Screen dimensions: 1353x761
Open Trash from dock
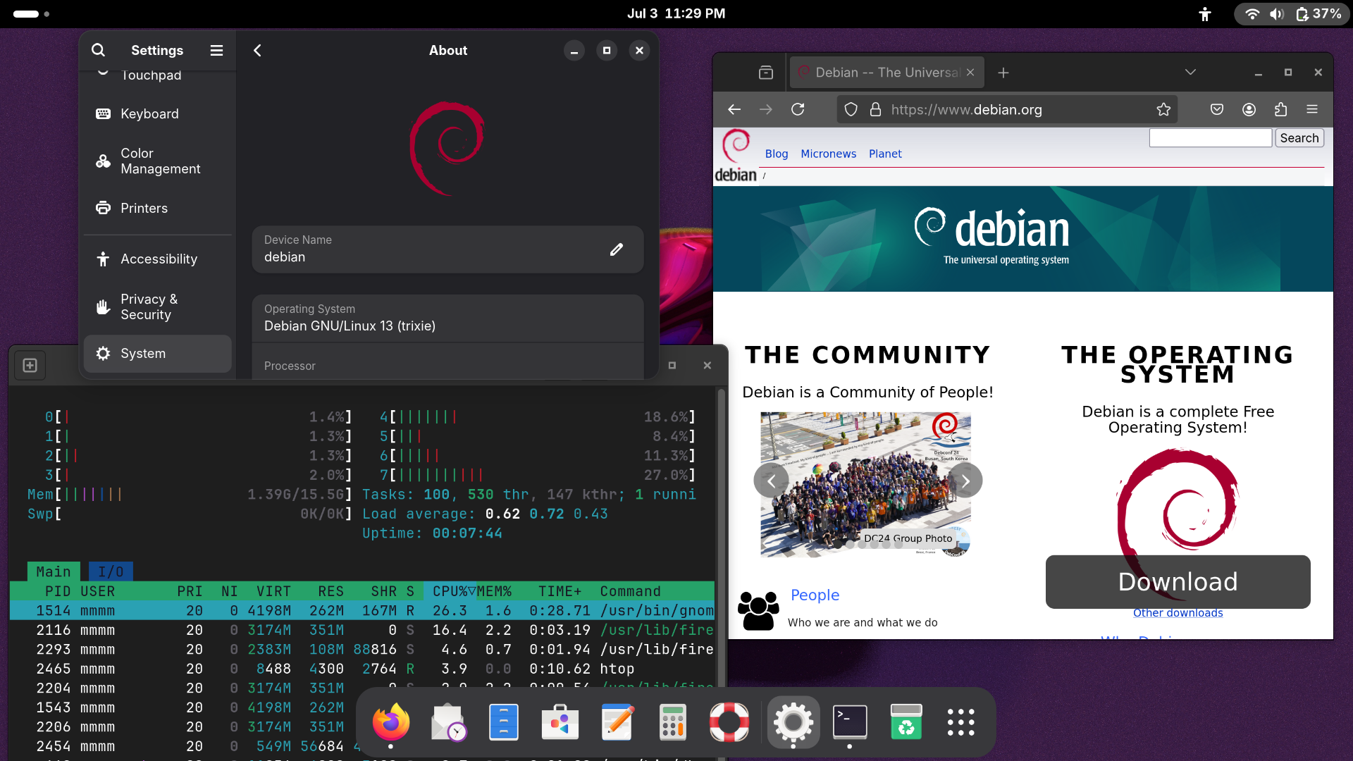[906, 722]
